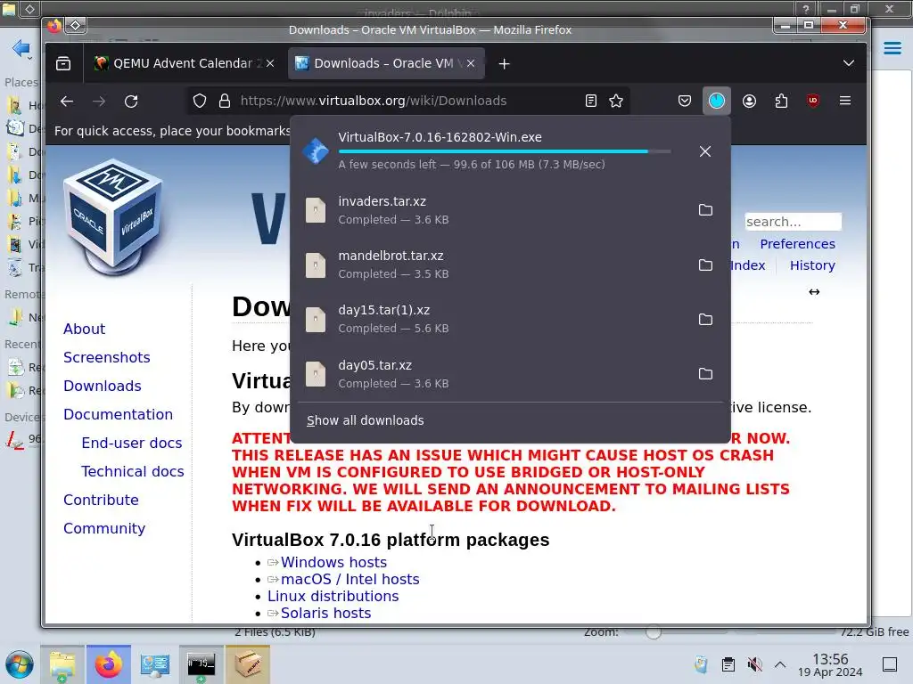Open the Preferences wiki link

[x=797, y=244]
